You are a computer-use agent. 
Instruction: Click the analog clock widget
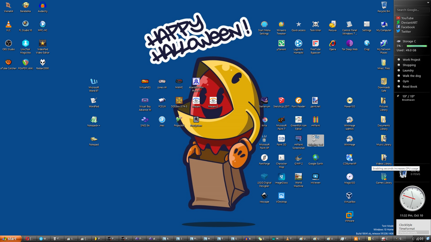[x=412, y=199]
